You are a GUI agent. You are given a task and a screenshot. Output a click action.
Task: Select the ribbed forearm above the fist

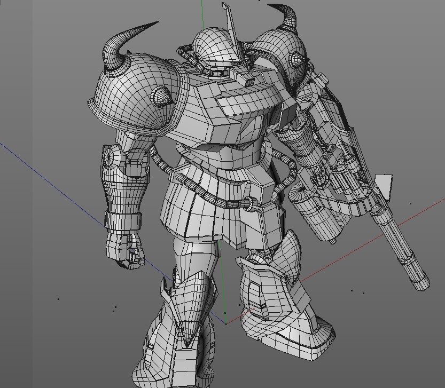click(125, 190)
